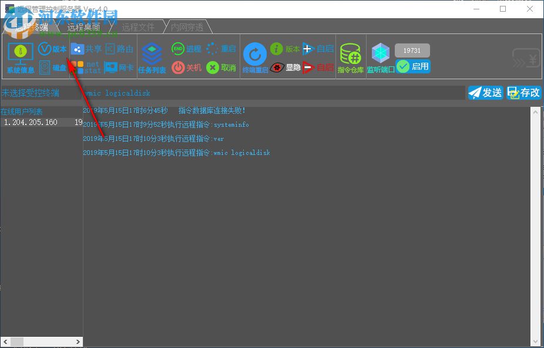
Task: Click the log line with 执行远程指令:wmic logicaldisk
Action: click(x=176, y=153)
